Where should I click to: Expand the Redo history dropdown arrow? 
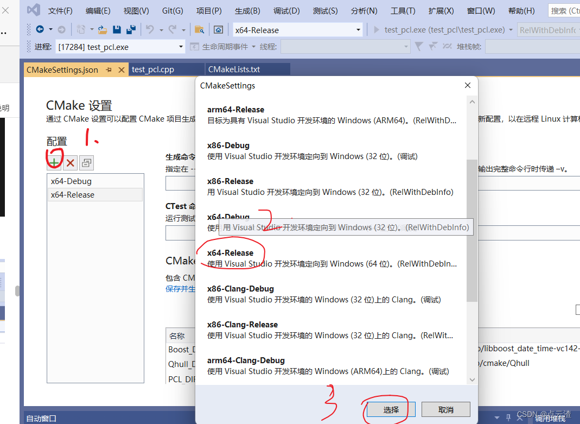(x=183, y=30)
